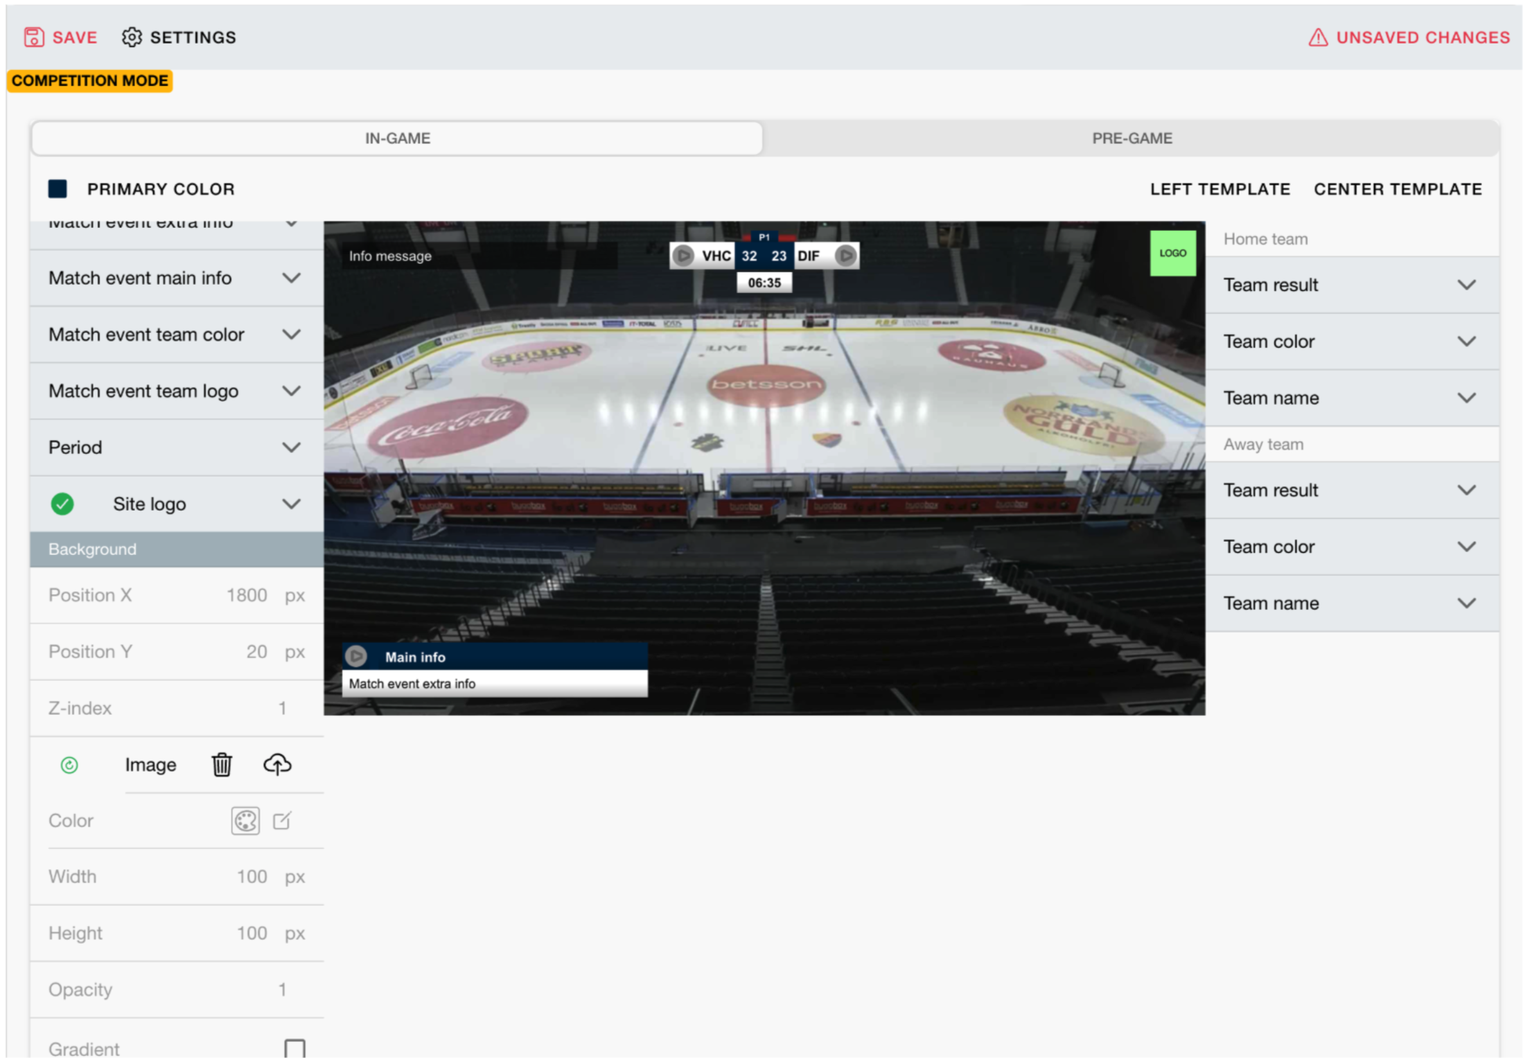Viewport: 1523px width, 1060px height.
Task: Click the Home team heading
Action: [1265, 239]
